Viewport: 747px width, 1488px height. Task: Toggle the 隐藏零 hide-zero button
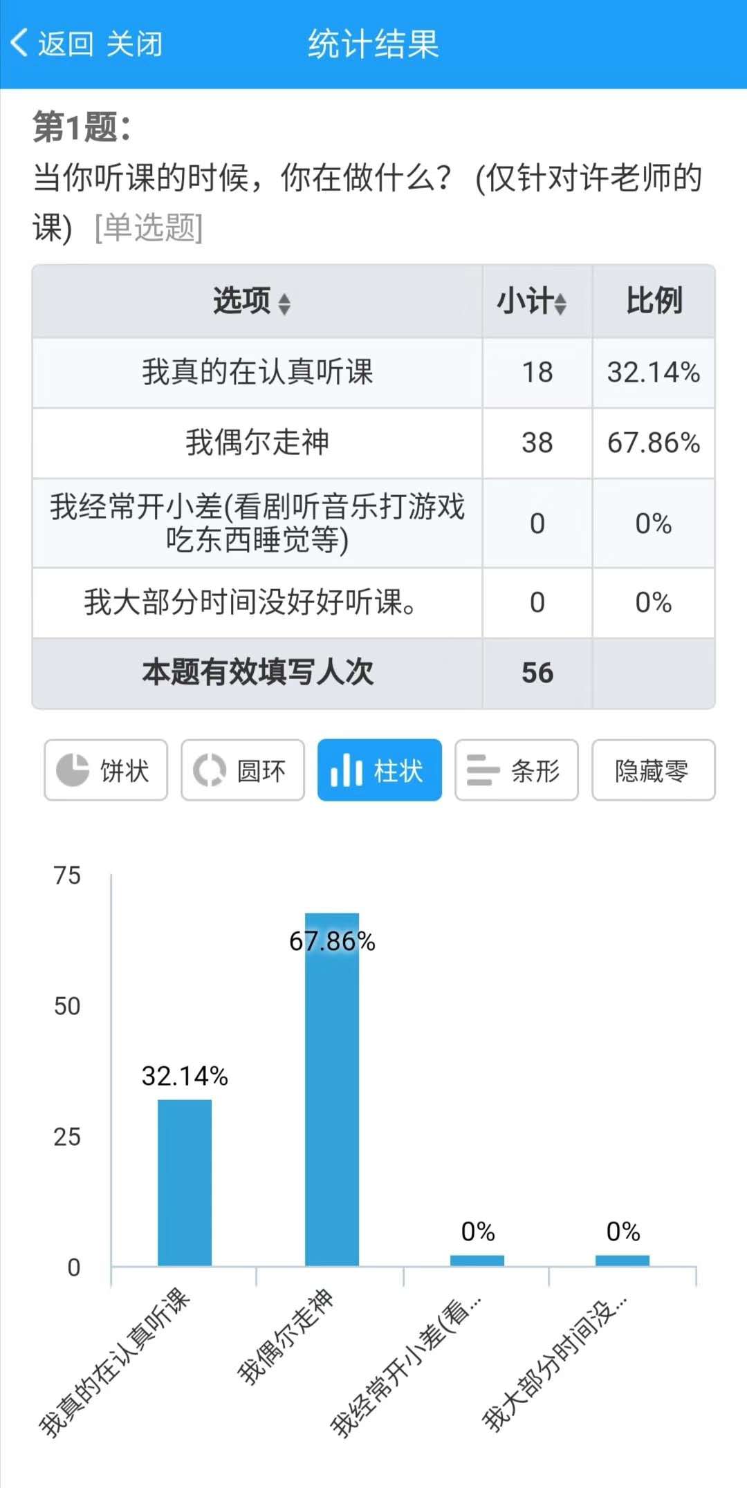click(x=653, y=770)
